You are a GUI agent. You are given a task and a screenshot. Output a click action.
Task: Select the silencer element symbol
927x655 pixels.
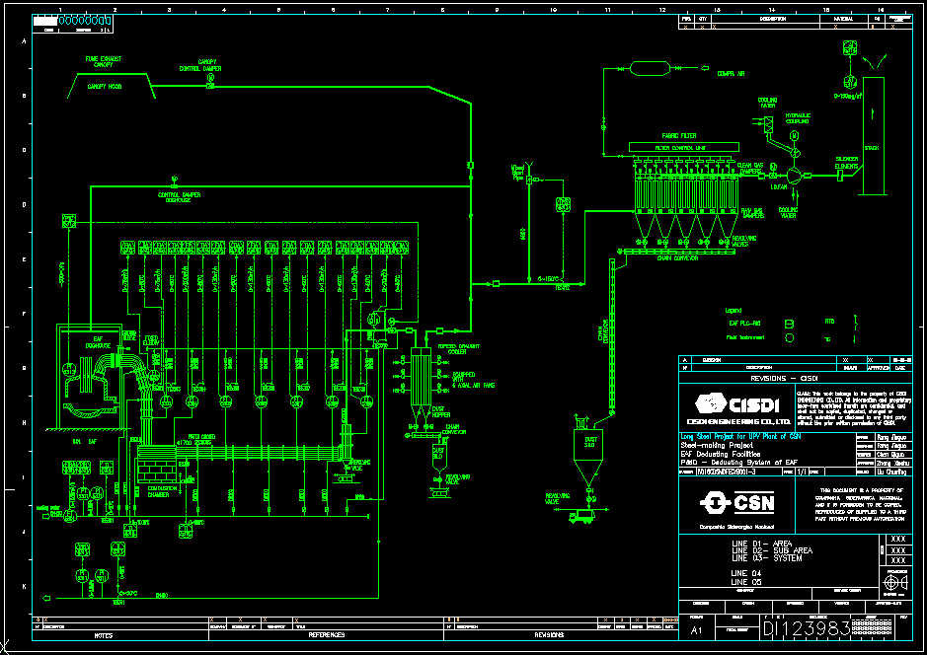[840, 176]
